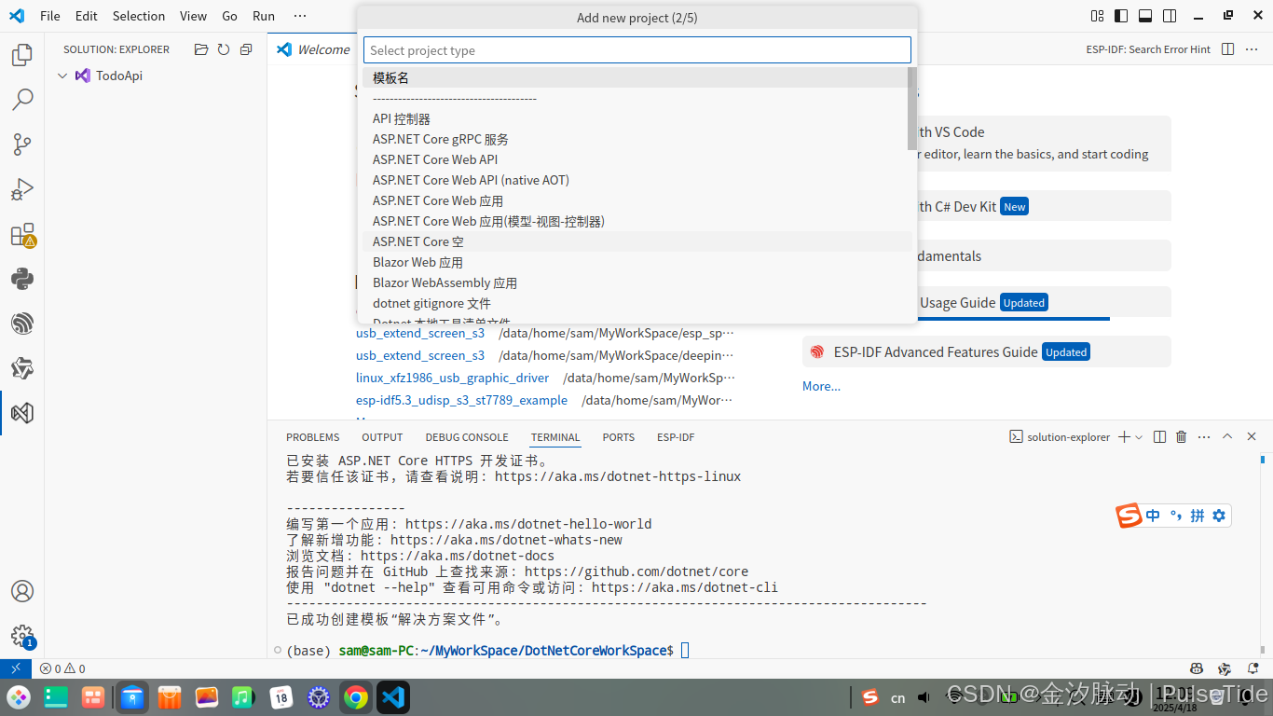Split the terminal
The height and width of the screenshot is (716, 1273).
pyautogui.click(x=1159, y=436)
